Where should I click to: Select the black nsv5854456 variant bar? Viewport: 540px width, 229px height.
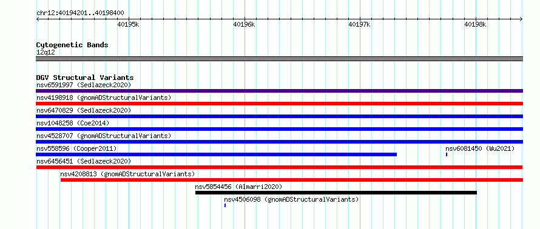pyautogui.click(x=336, y=193)
